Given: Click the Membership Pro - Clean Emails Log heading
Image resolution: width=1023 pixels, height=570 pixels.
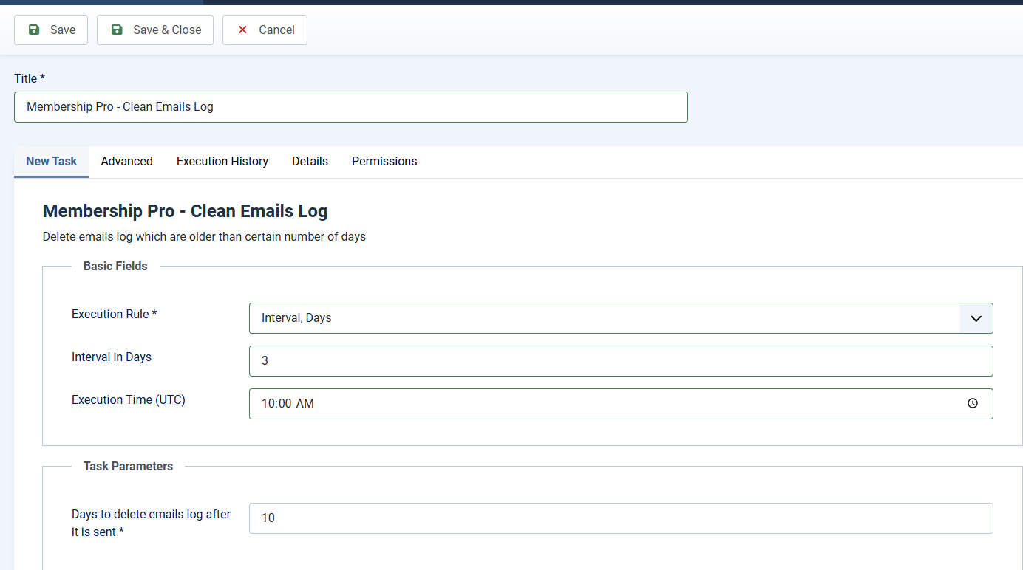Looking at the screenshot, I should pyautogui.click(x=185, y=211).
